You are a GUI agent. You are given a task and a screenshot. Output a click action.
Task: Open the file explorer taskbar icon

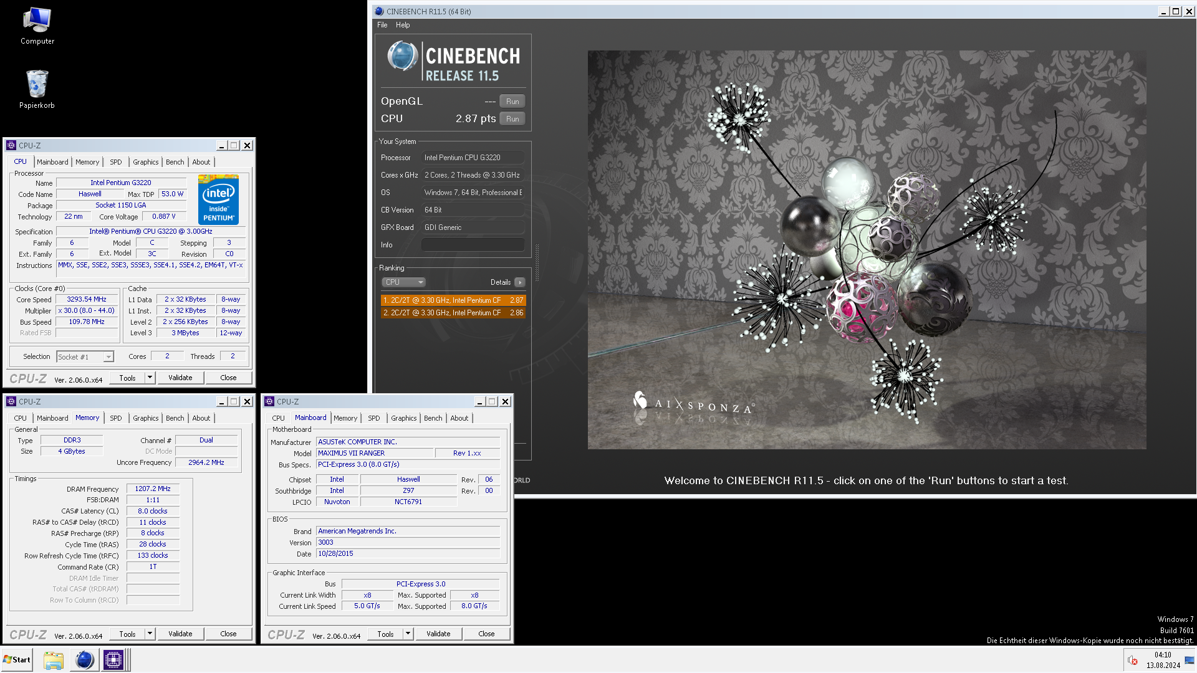click(x=54, y=660)
